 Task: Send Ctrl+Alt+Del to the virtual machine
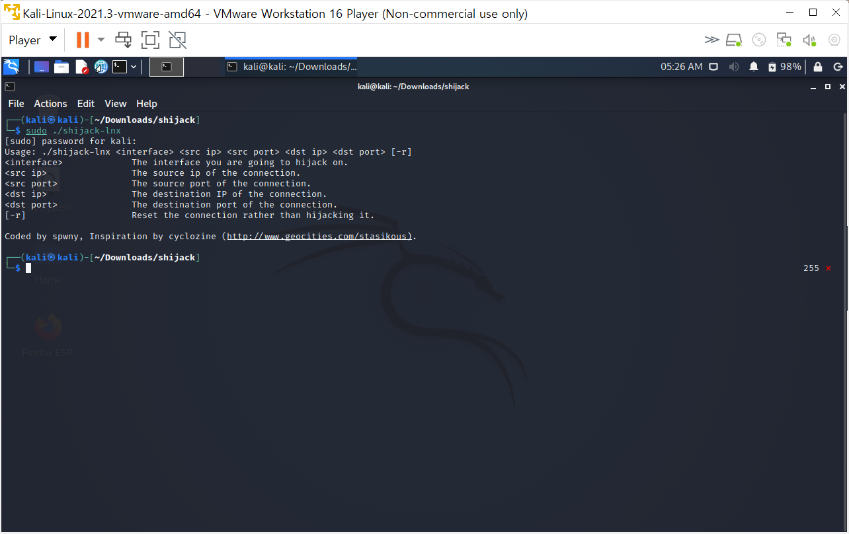point(124,40)
